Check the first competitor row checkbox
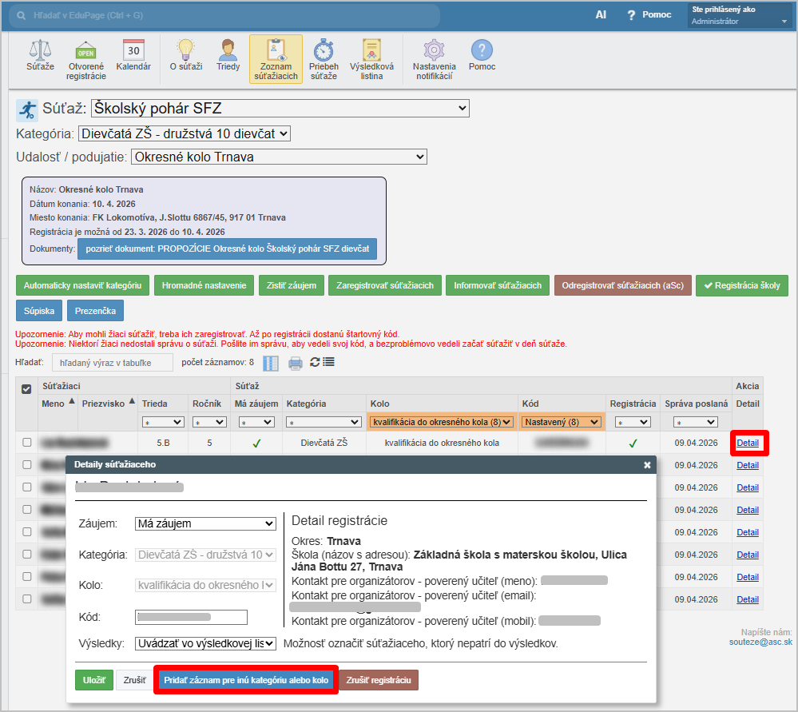Screen dimensions: 798x712 click(27, 442)
